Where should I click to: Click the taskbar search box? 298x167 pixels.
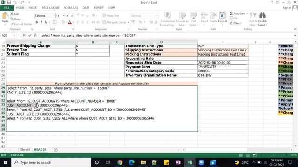click(x=51, y=162)
